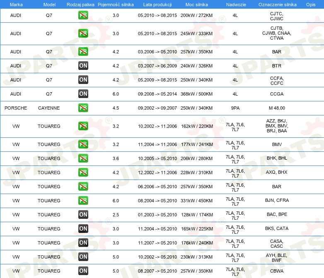
Task: Click production years 08.2007 -> 05.2010
Action: pyautogui.click(x=157, y=271)
